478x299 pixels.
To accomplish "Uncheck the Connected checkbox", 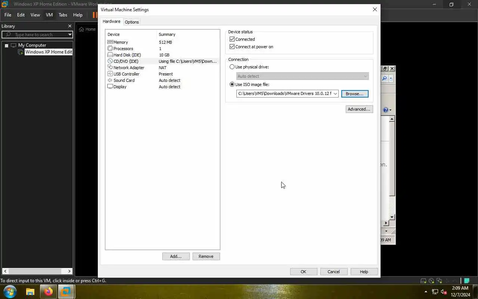I will coord(232,39).
